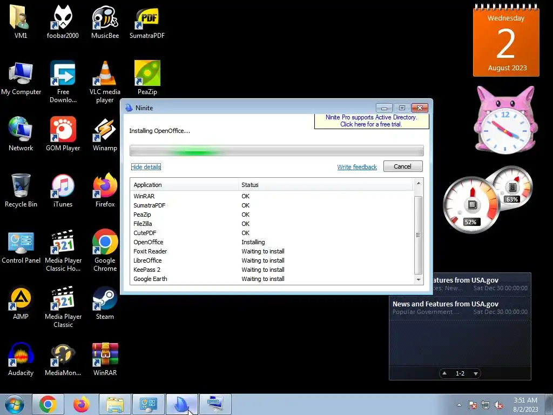553x415 pixels.
Task: Minimize the Ninite window
Action: tap(384, 108)
